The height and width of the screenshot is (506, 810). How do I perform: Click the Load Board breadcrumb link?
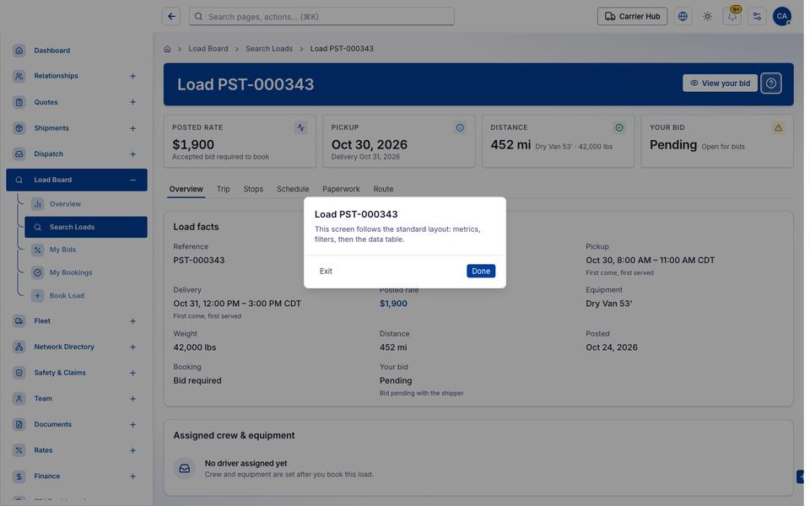(x=208, y=49)
